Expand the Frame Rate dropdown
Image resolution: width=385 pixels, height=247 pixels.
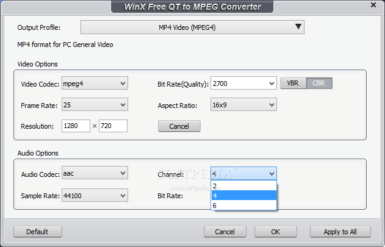[x=95, y=105]
